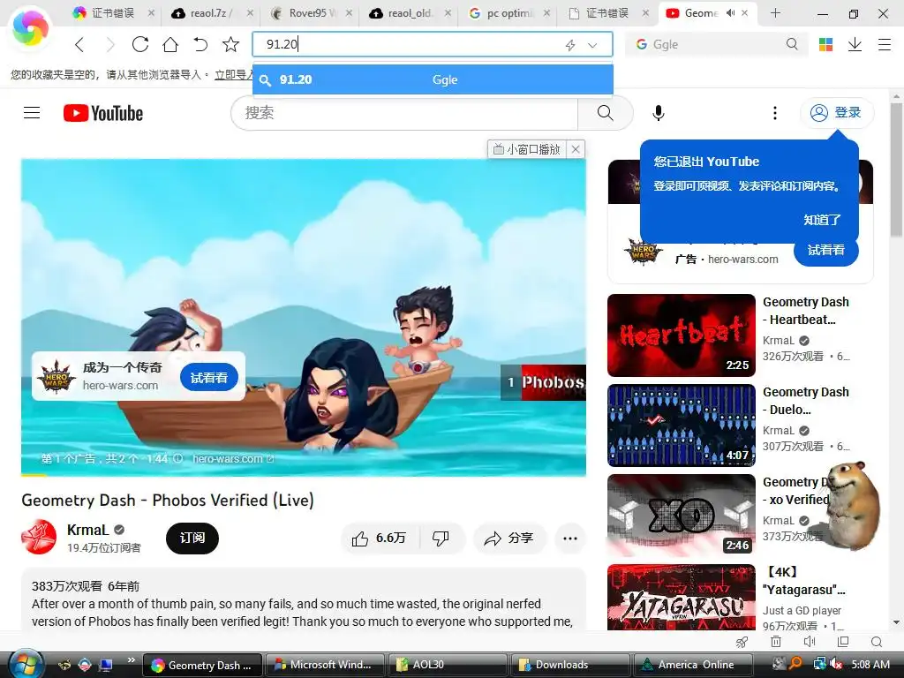Open the AOL30 taskbar item
This screenshot has width=904, height=678.
coord(448,665)
